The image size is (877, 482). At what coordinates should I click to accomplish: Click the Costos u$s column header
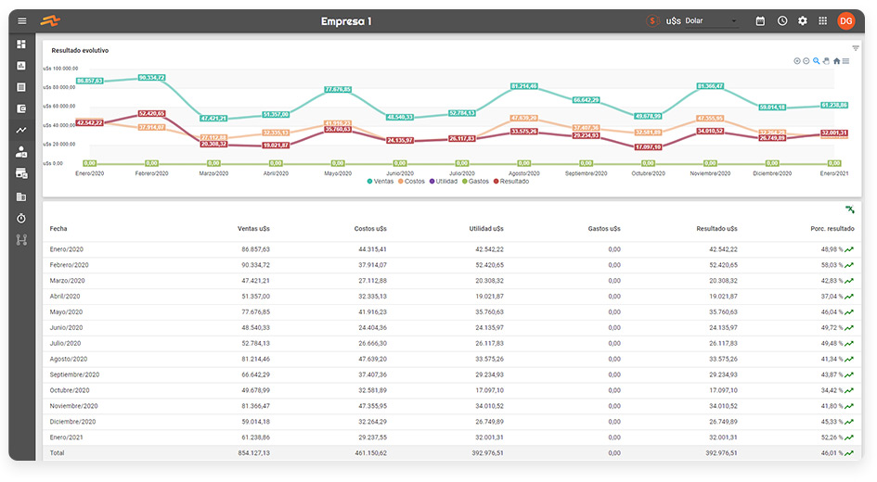370,228
